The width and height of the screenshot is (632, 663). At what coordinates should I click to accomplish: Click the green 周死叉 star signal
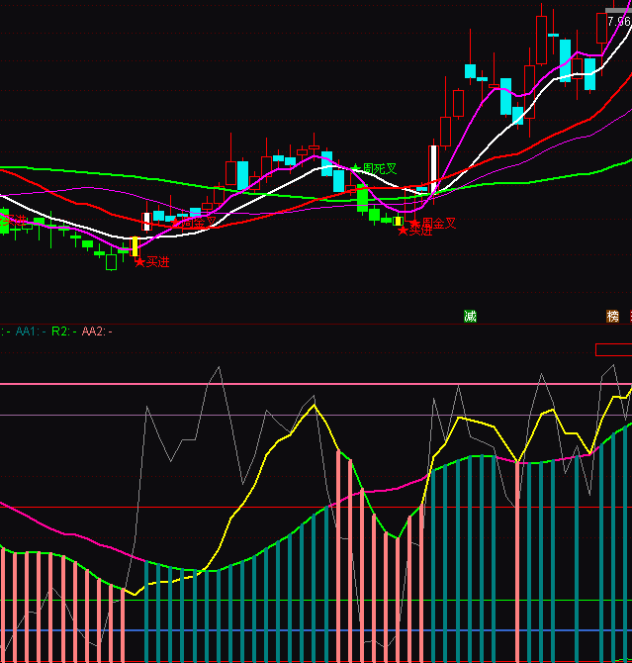374,169
